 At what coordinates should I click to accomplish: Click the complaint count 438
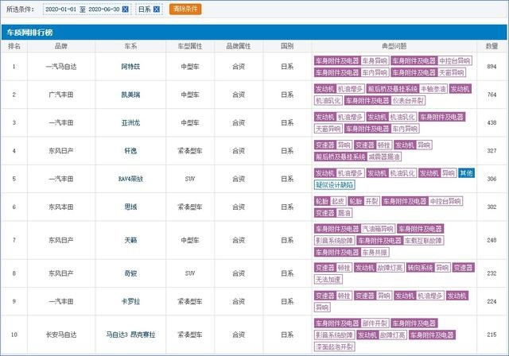492,122
